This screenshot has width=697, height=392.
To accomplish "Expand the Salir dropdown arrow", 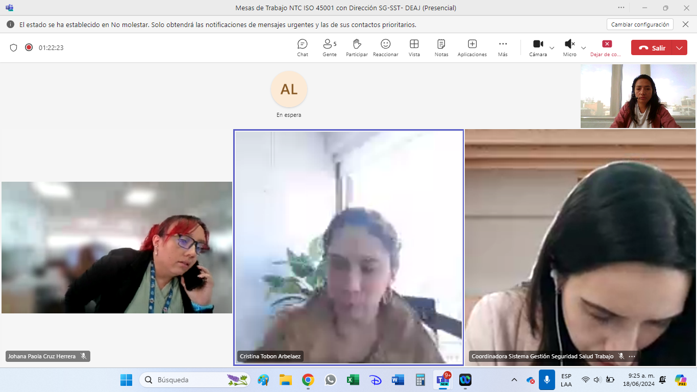I will [680, 48].
